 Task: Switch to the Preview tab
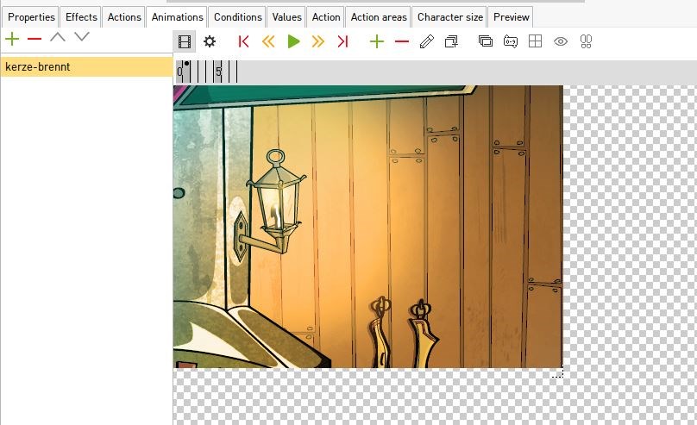511,17
